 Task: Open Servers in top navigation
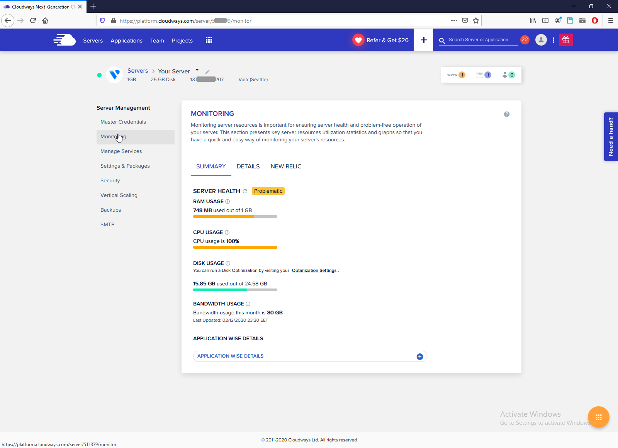click(93, 41)
